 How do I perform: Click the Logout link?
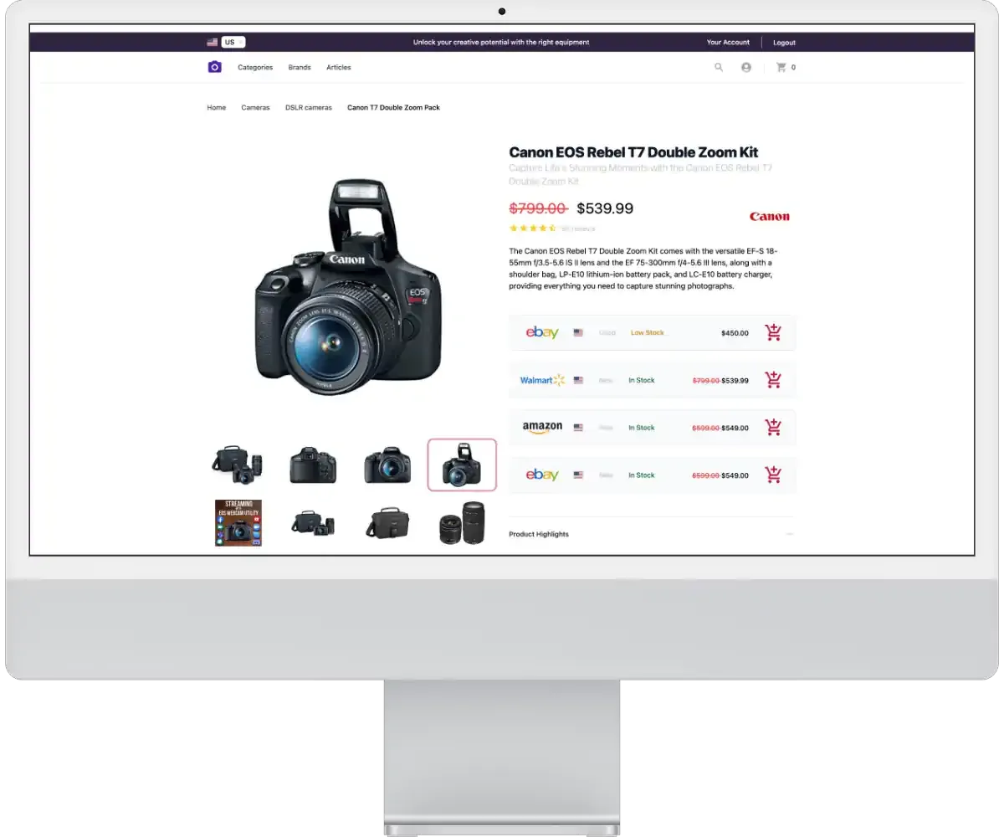(784, 42)
